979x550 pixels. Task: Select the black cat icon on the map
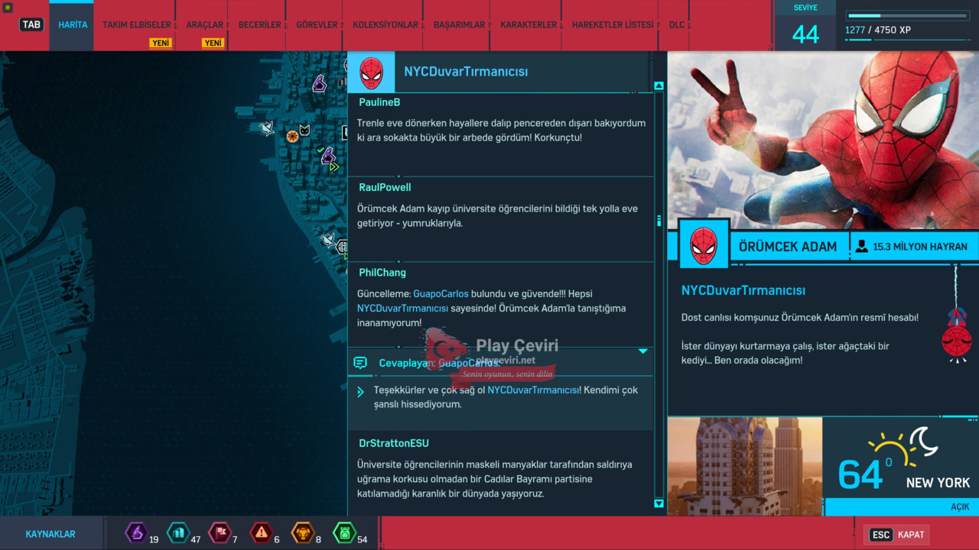pos(304,131)
